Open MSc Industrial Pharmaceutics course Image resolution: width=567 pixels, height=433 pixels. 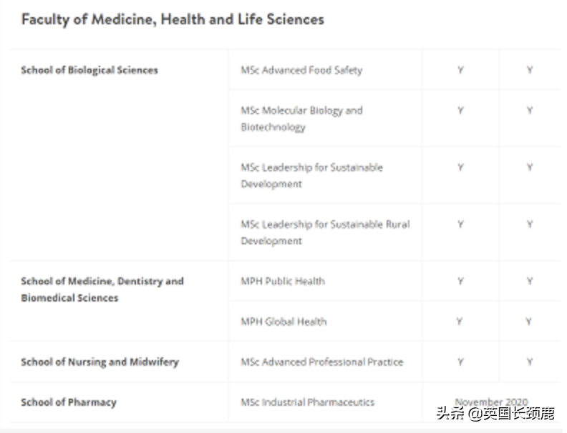pos(308,402)
